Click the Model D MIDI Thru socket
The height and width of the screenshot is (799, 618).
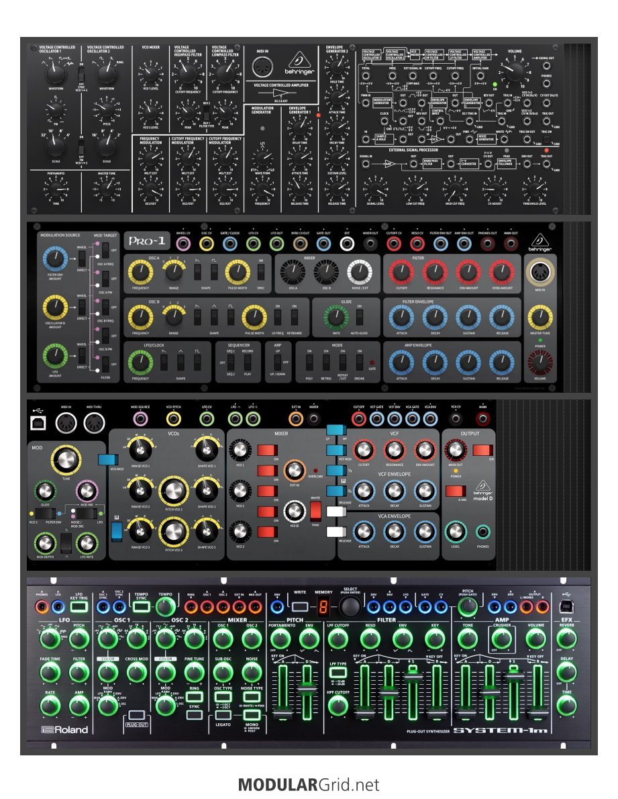point(94,422)
